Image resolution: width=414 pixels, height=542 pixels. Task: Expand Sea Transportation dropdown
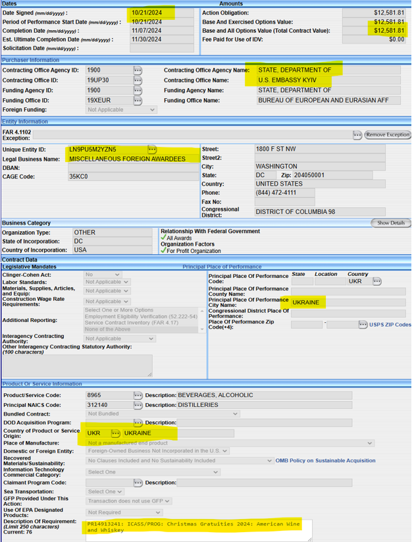105,491
